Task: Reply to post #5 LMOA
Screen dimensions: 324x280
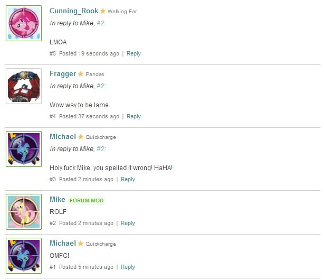Action: tap(134, 53)
